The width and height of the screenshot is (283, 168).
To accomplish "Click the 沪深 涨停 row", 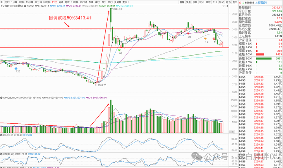I will [x=261, y=40].
